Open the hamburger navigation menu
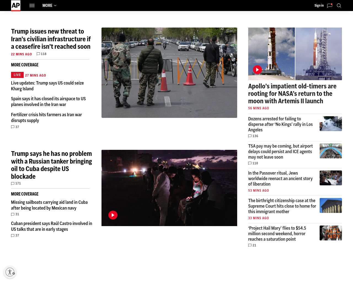The image size is (353, 282). (32, 6)
